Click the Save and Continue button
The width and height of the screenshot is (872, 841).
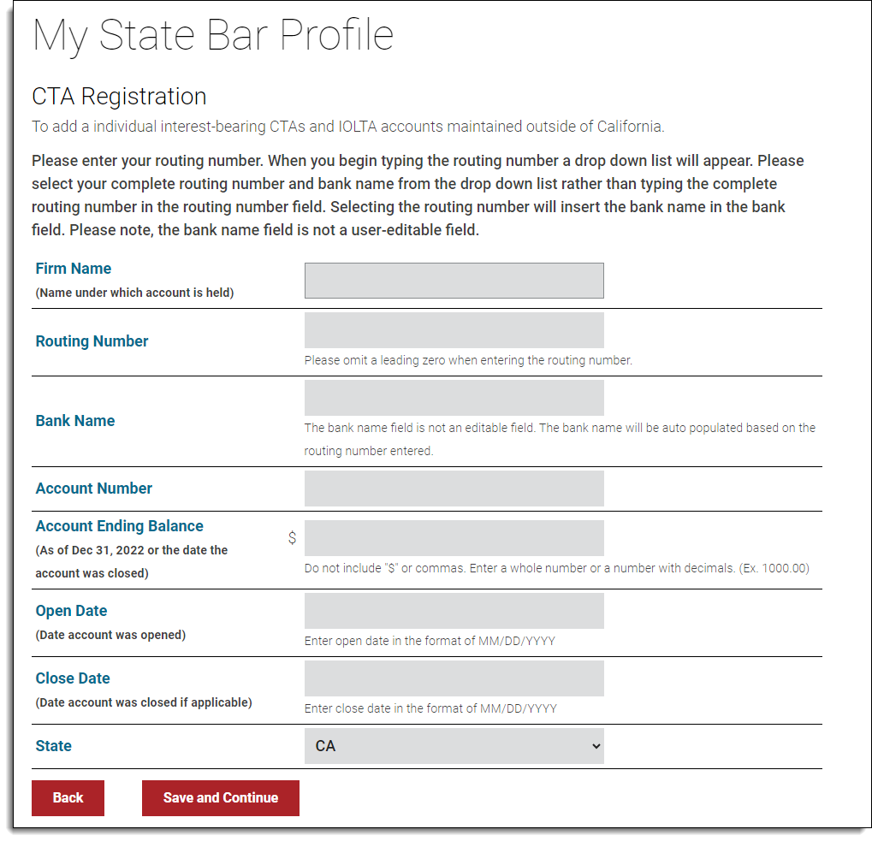[220, 797]
